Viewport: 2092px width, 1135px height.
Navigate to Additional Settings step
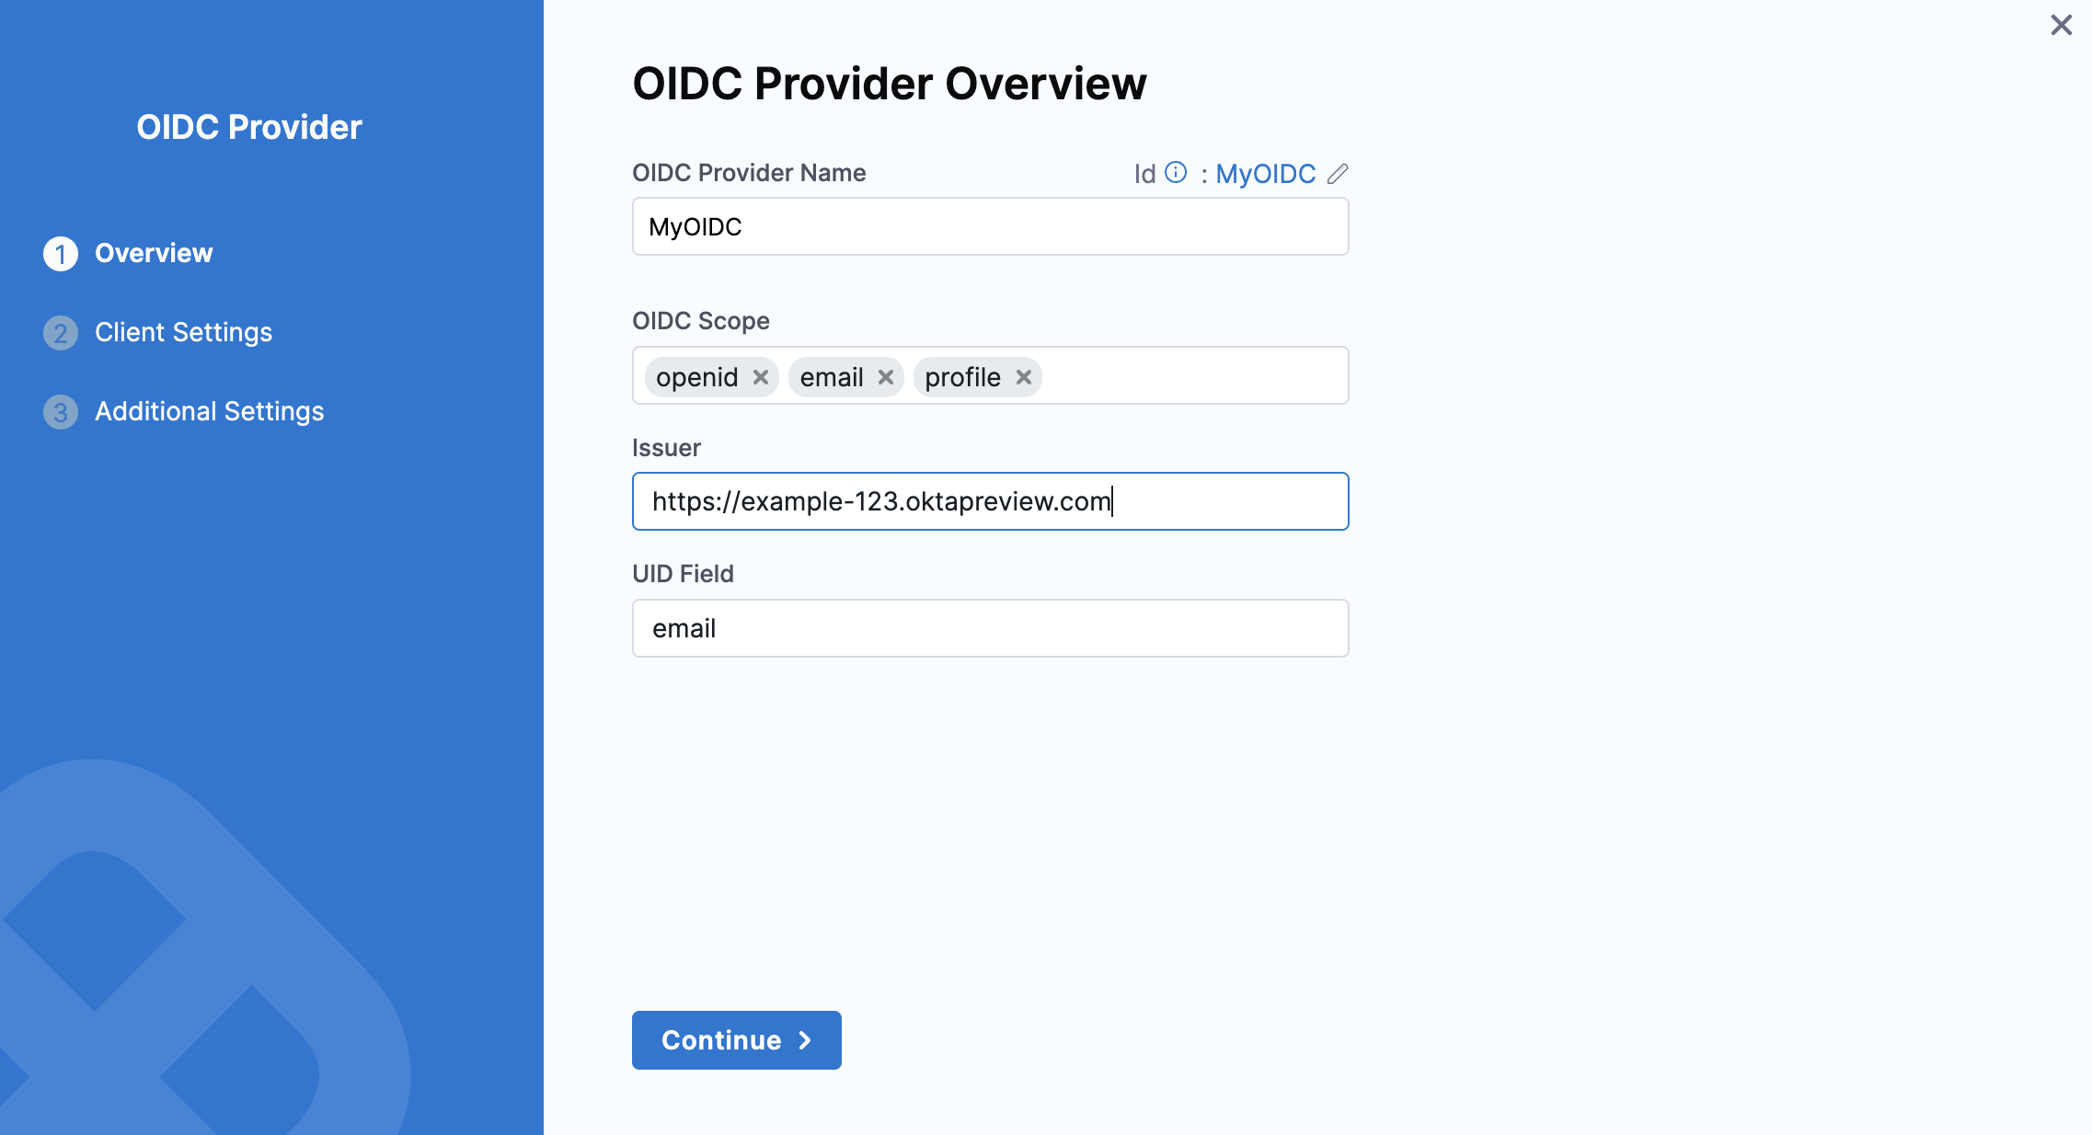pyautogui.click(x=208, y=409)
